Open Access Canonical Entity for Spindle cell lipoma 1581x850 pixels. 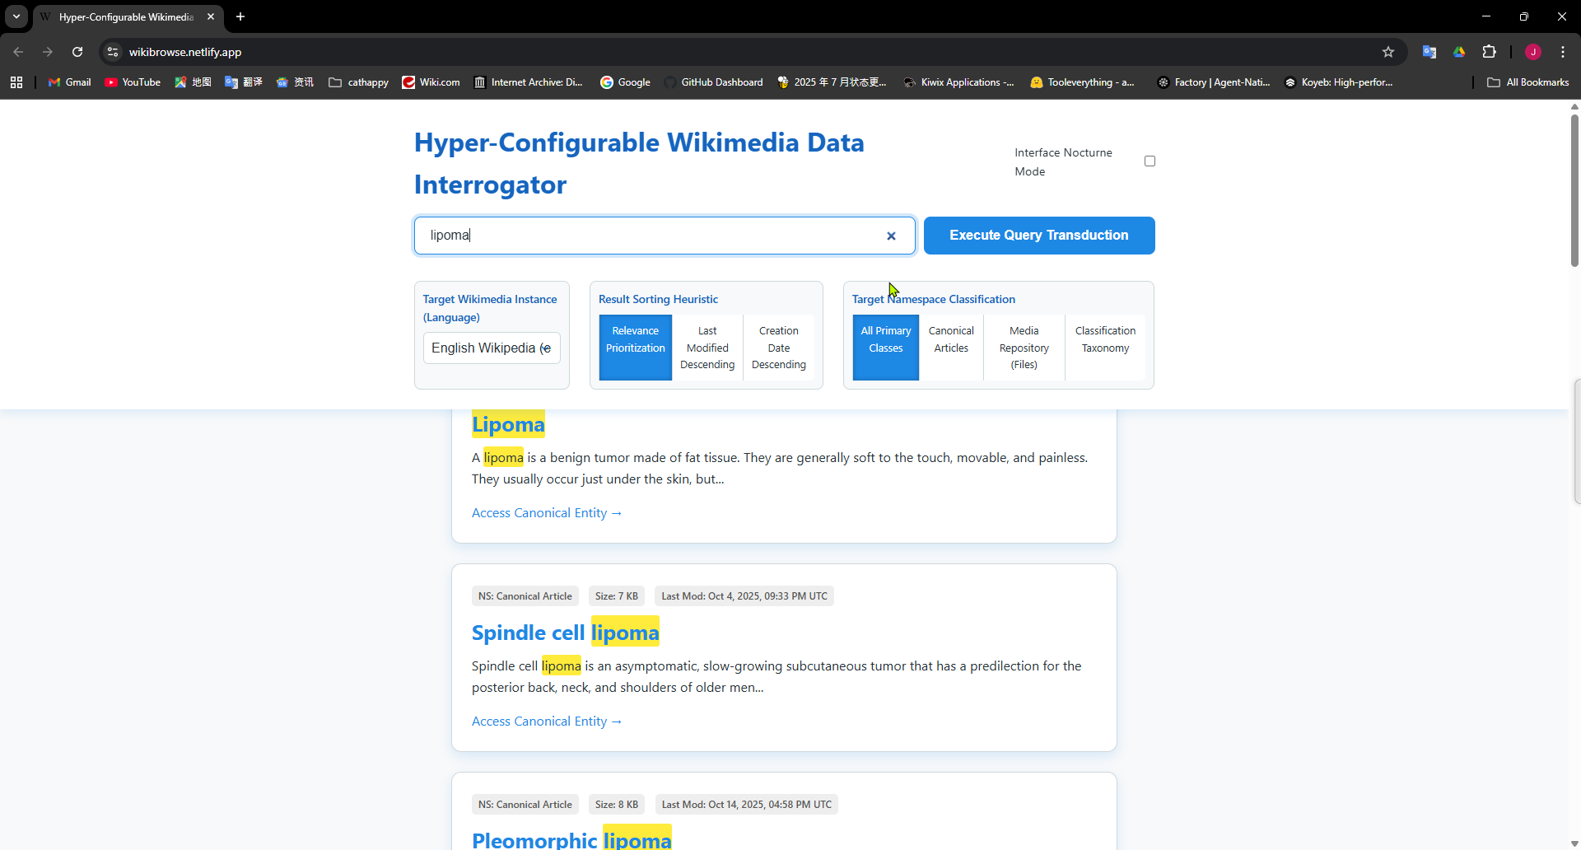546,721
